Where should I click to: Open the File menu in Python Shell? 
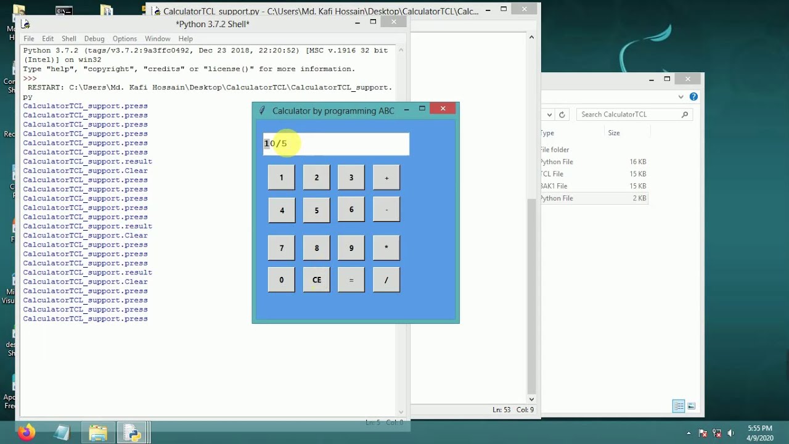(29, 38)
